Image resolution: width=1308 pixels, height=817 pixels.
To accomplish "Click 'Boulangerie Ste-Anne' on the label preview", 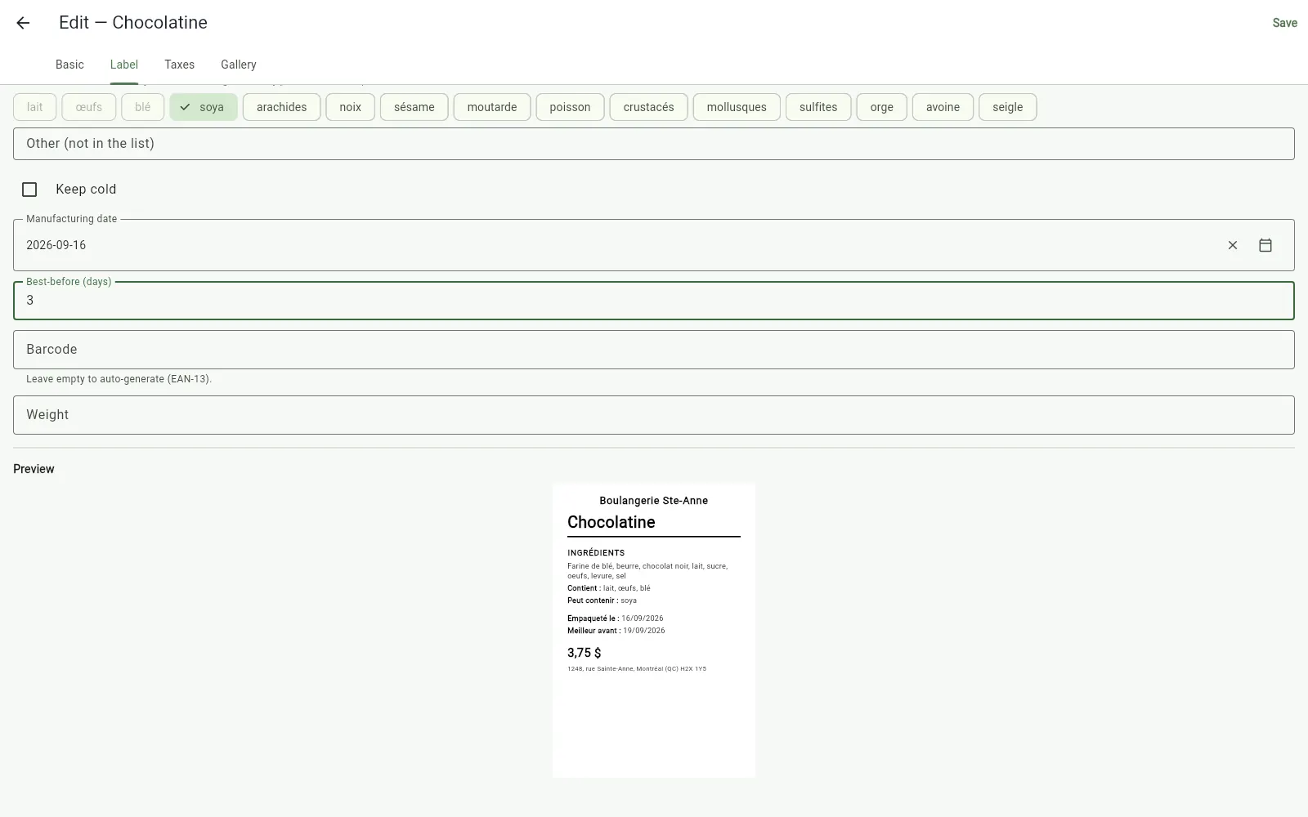I will point(654,501).
